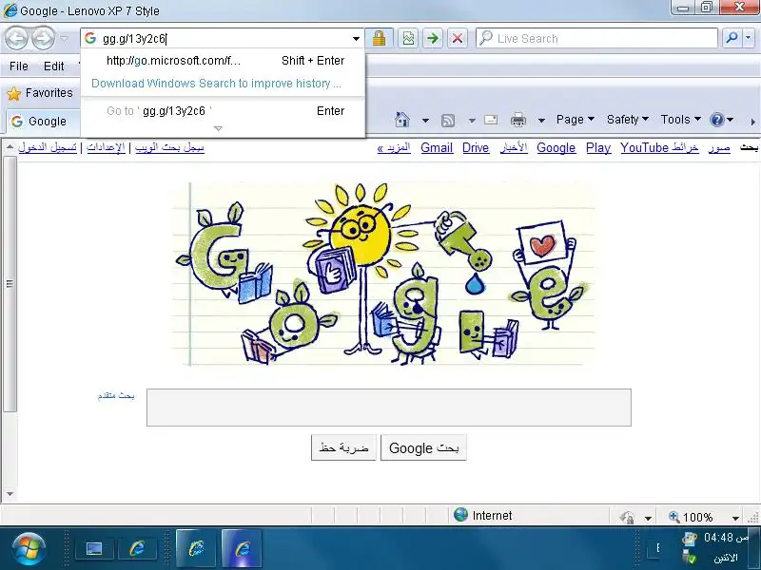Viewport: 761px width, 570px height.
Task: Select go.microsoft.com autocomplete suggestion
Action: (223, 61)
